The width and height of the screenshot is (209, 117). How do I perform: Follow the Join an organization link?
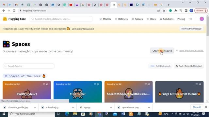(83, 29)
